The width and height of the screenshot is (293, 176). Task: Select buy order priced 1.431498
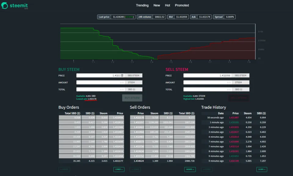click(91, 156)
